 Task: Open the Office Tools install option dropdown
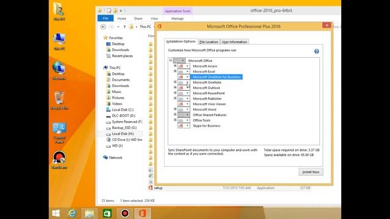pos(184,120)
